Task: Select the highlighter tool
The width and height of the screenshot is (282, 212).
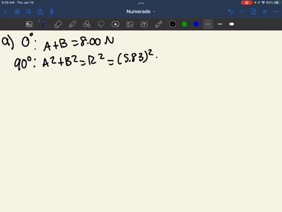Action: 72,24
